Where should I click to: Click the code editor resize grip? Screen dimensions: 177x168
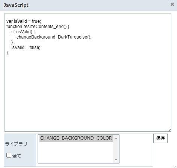tap(169, 129)
